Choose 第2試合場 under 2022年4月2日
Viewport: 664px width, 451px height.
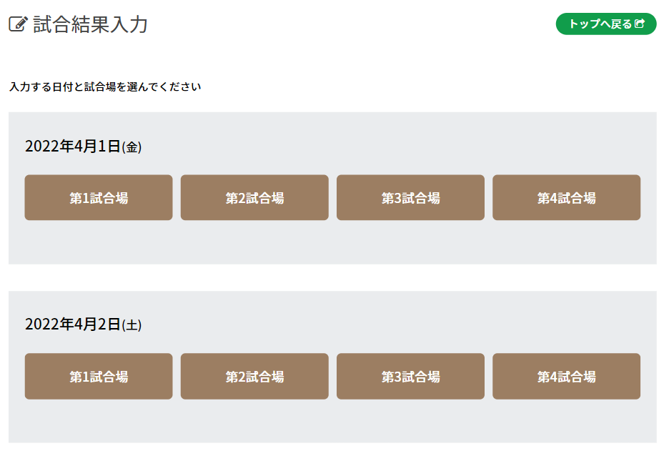click(x=254, y=377)
